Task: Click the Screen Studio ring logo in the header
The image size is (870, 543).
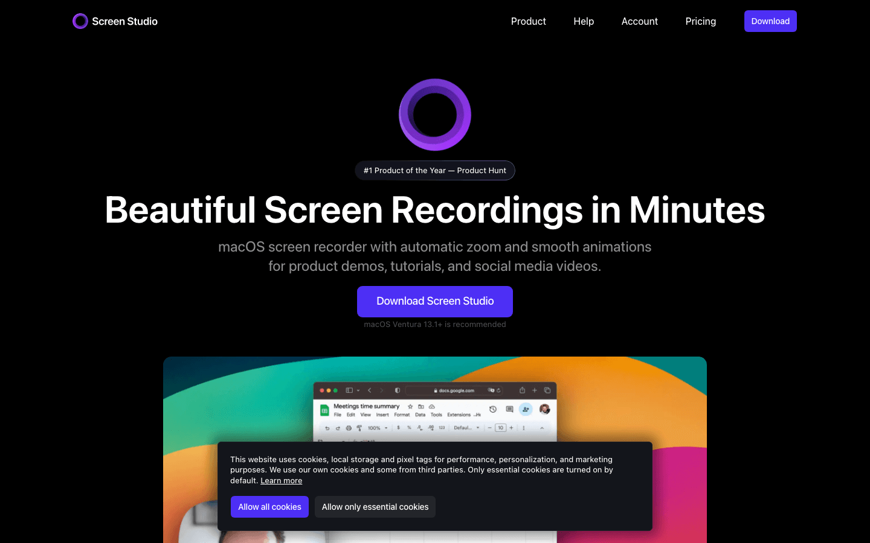Action: (x=80, y=21)
